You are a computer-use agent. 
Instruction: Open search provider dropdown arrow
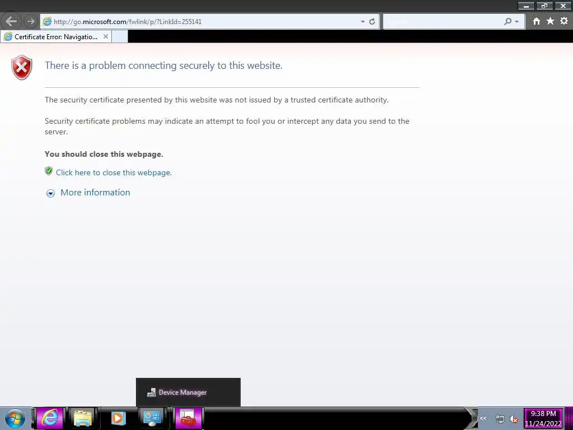tap(516, 22)
